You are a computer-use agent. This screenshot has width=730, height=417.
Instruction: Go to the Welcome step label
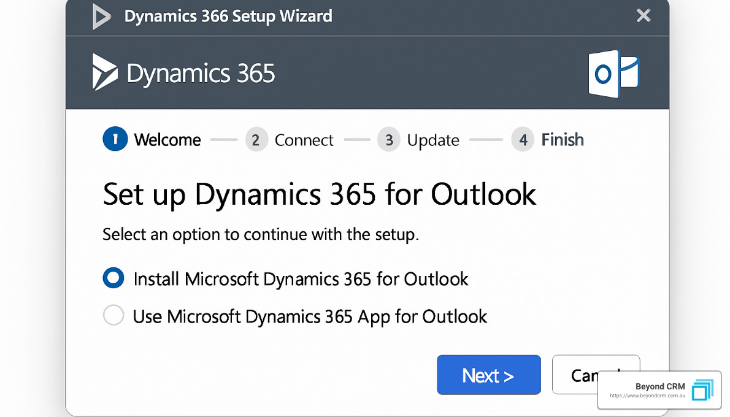(x=167, y=140)
